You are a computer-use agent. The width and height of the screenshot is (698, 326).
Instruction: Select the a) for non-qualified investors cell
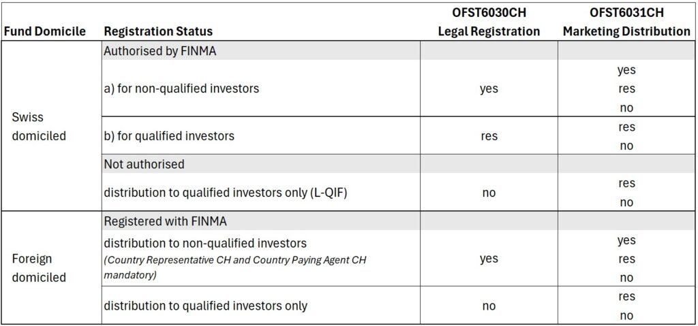click(181, 88)
